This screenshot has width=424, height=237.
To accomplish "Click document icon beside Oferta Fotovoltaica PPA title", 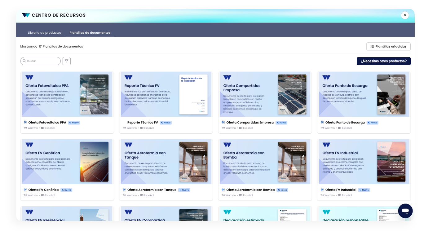I will tap(25, 123).
